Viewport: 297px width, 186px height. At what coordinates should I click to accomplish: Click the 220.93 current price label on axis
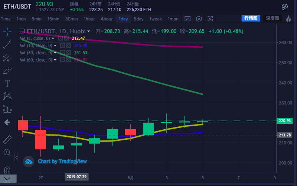coord(284,120)
